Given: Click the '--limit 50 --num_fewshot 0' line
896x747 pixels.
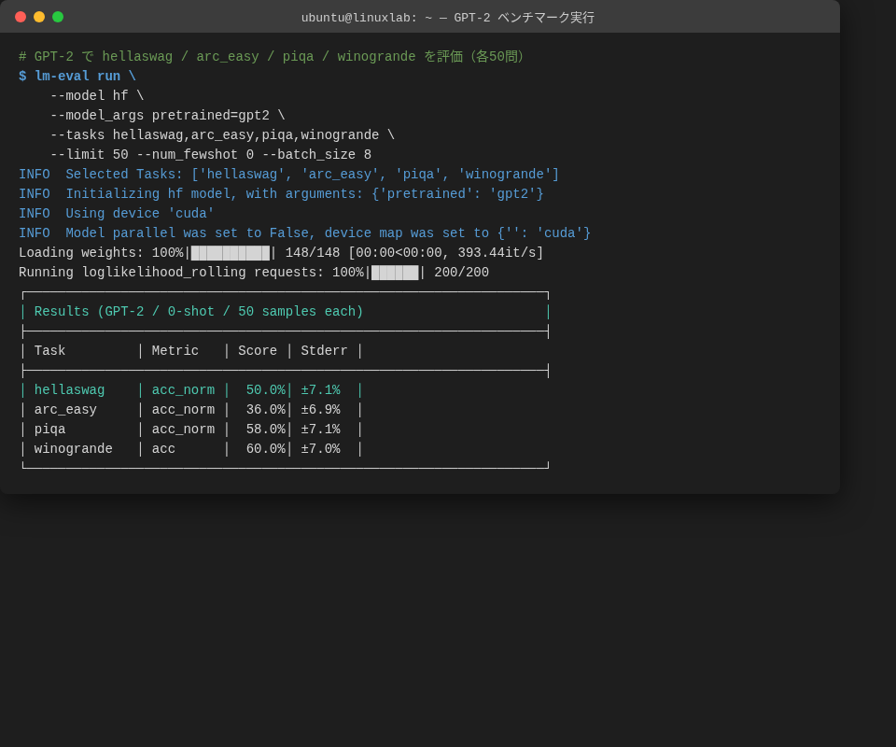Looking at the screenshot, I should point(211,154).
